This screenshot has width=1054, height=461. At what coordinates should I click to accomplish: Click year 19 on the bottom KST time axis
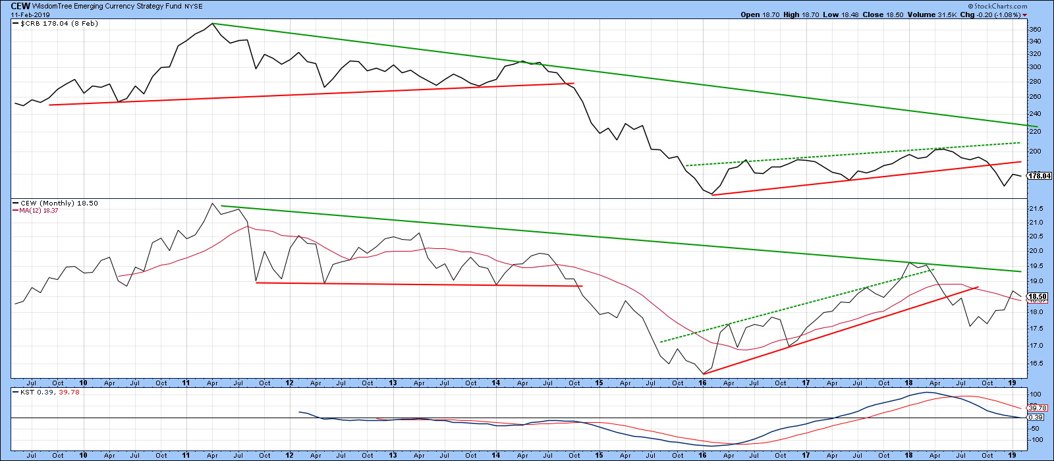[1013, 455]
